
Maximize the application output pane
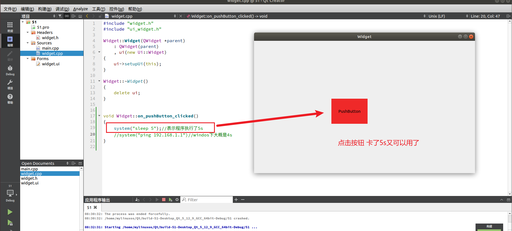[x=502, y=200]
